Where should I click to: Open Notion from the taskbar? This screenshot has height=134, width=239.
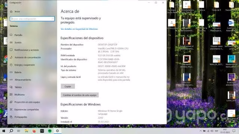pyautogui.click(x=42, y=131)
